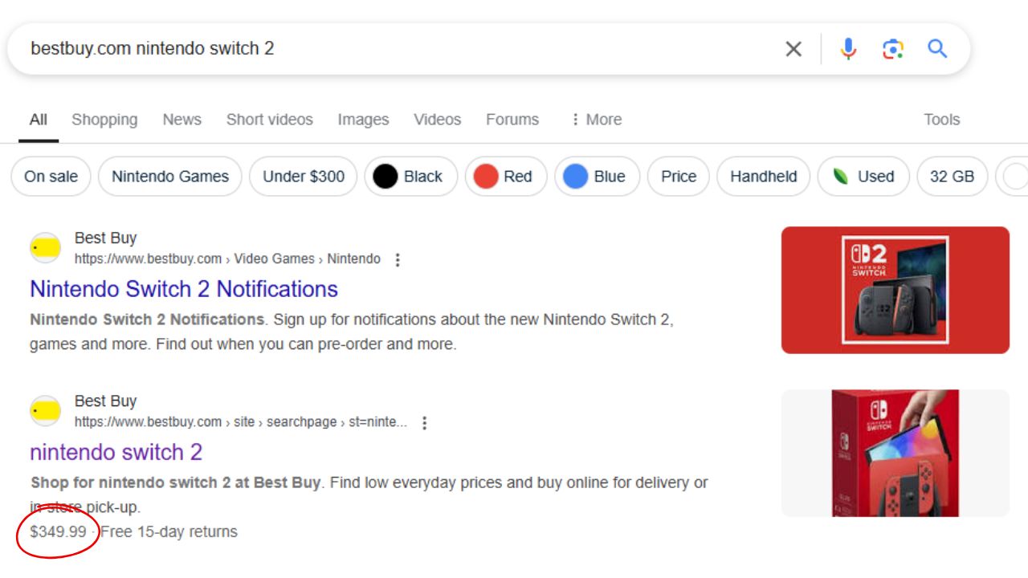Viewport: 1028px width, 578px height.
Task: Open the red Switch 2 console thumbnail
Action: [x=895, y=290]
